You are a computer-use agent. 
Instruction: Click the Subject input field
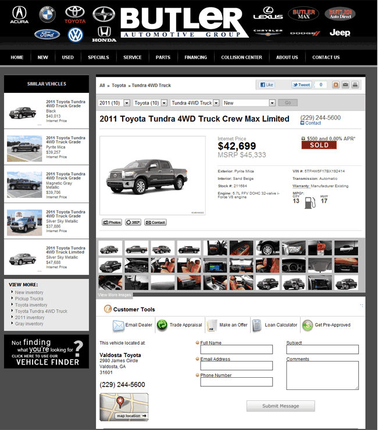click(323, 349)
